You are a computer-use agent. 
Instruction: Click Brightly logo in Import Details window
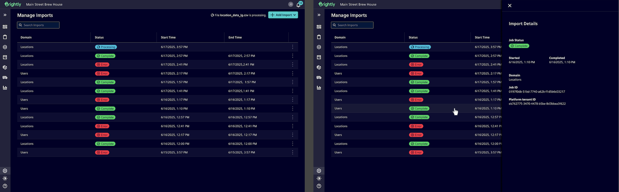click(x=327, y=4)
